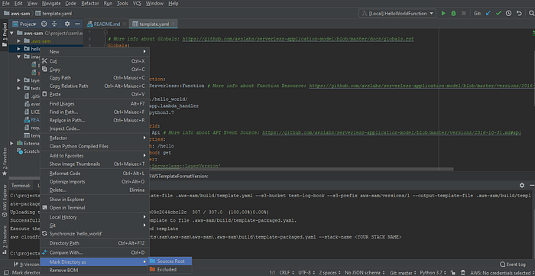Click the Cut scissors menu entry

tap(44, 61)
